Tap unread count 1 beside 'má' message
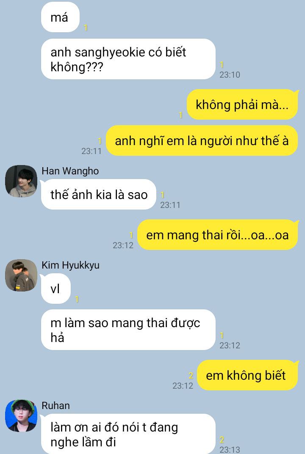The height and width of the screenshot is (454, 305). 86,28
